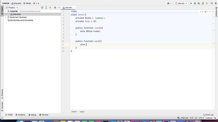Select Scratches and Consoles item
This screenshot has width=218, height=122.
[x=21, y=20]
